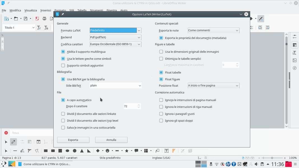Open the Esporta le note dropdown

click(x=213, y=31)
